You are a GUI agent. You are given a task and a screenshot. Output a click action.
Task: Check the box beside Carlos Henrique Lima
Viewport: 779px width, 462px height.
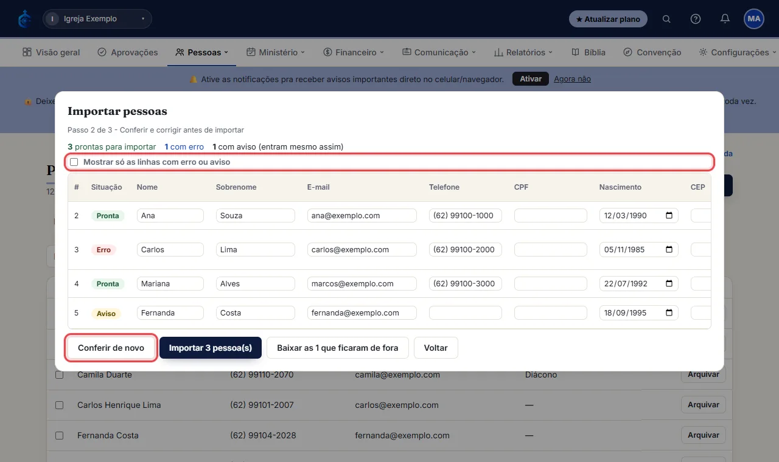pos(59,405)
